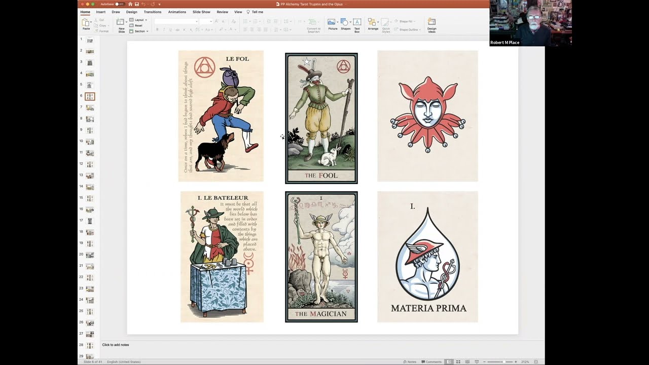The width and height of the screenshot is (649, 365).
Task: Open the Layout dropdown
Action: pyautogui.click(x=138, y=20)
